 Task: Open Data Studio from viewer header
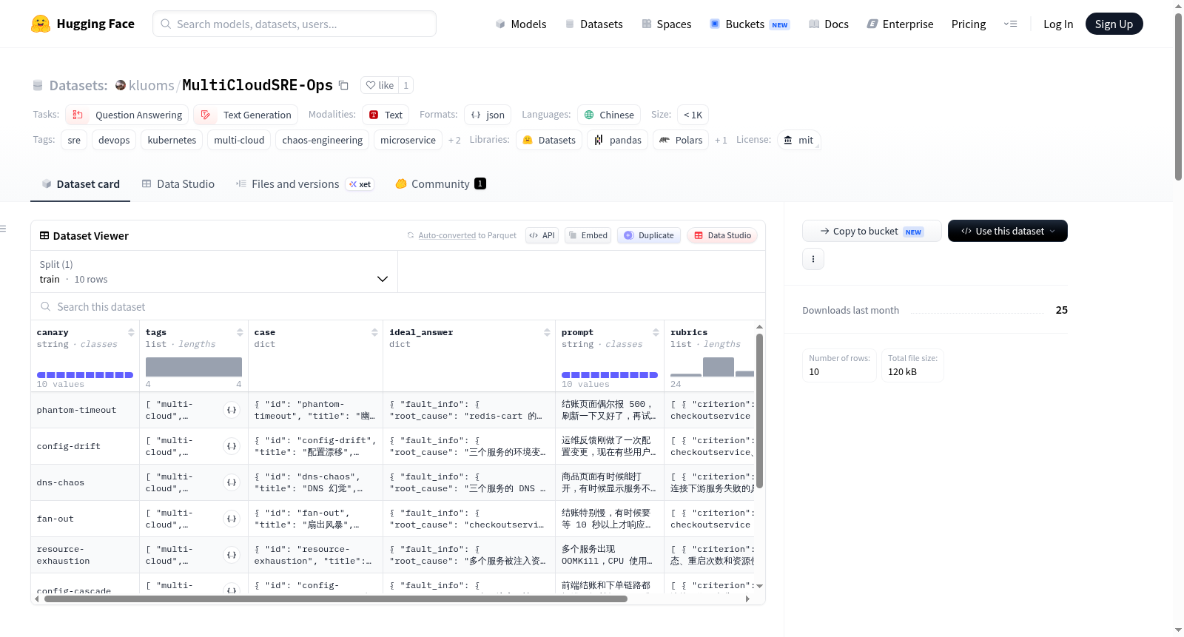(x=722, y=235)
